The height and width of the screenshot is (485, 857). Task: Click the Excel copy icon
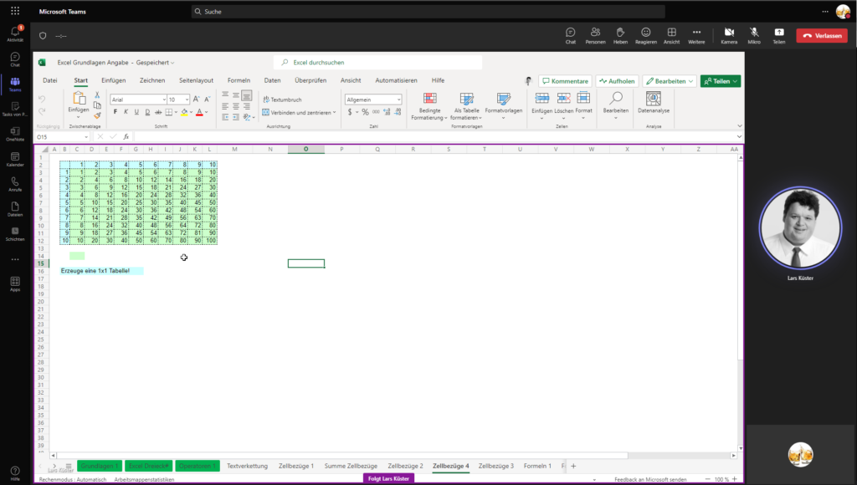pyautogui.click(x=97, y=105)
